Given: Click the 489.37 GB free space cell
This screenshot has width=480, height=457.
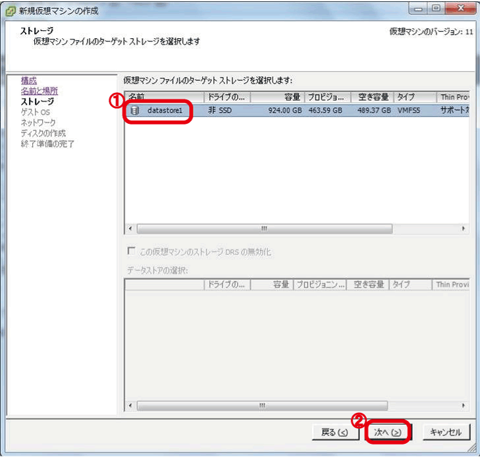Looking at the screenshot, I should click(374, 111).
